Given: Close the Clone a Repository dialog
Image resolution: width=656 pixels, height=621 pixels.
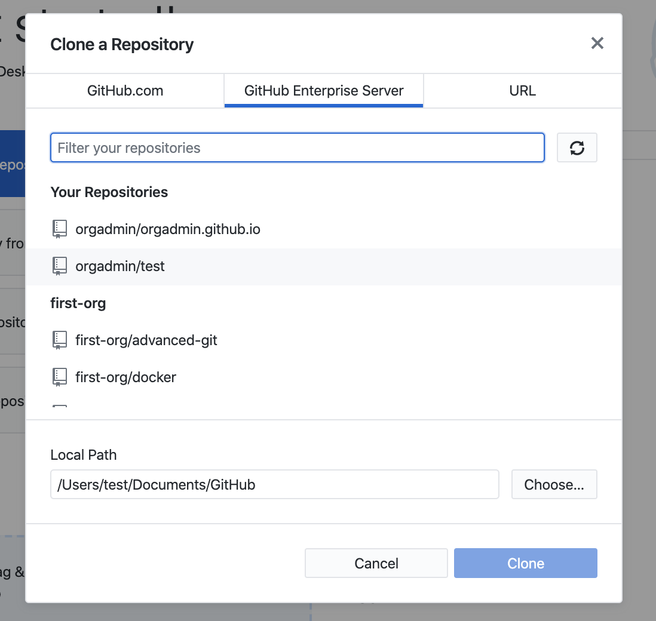Looking at the screenshot, I should click(x=597, y=44).
